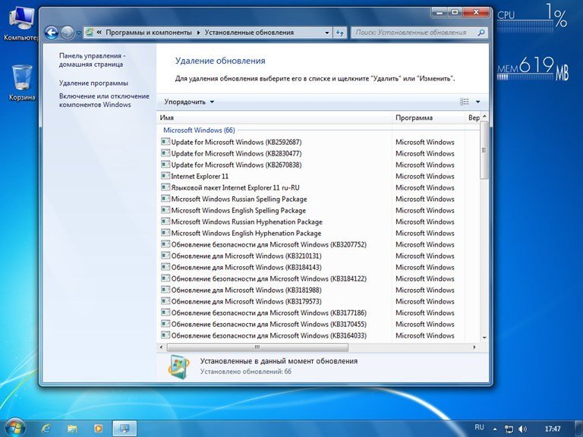Click the network tray icon

point(509,429)
